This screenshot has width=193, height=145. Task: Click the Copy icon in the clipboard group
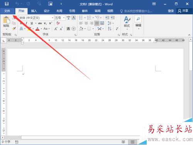pos(14,23)
